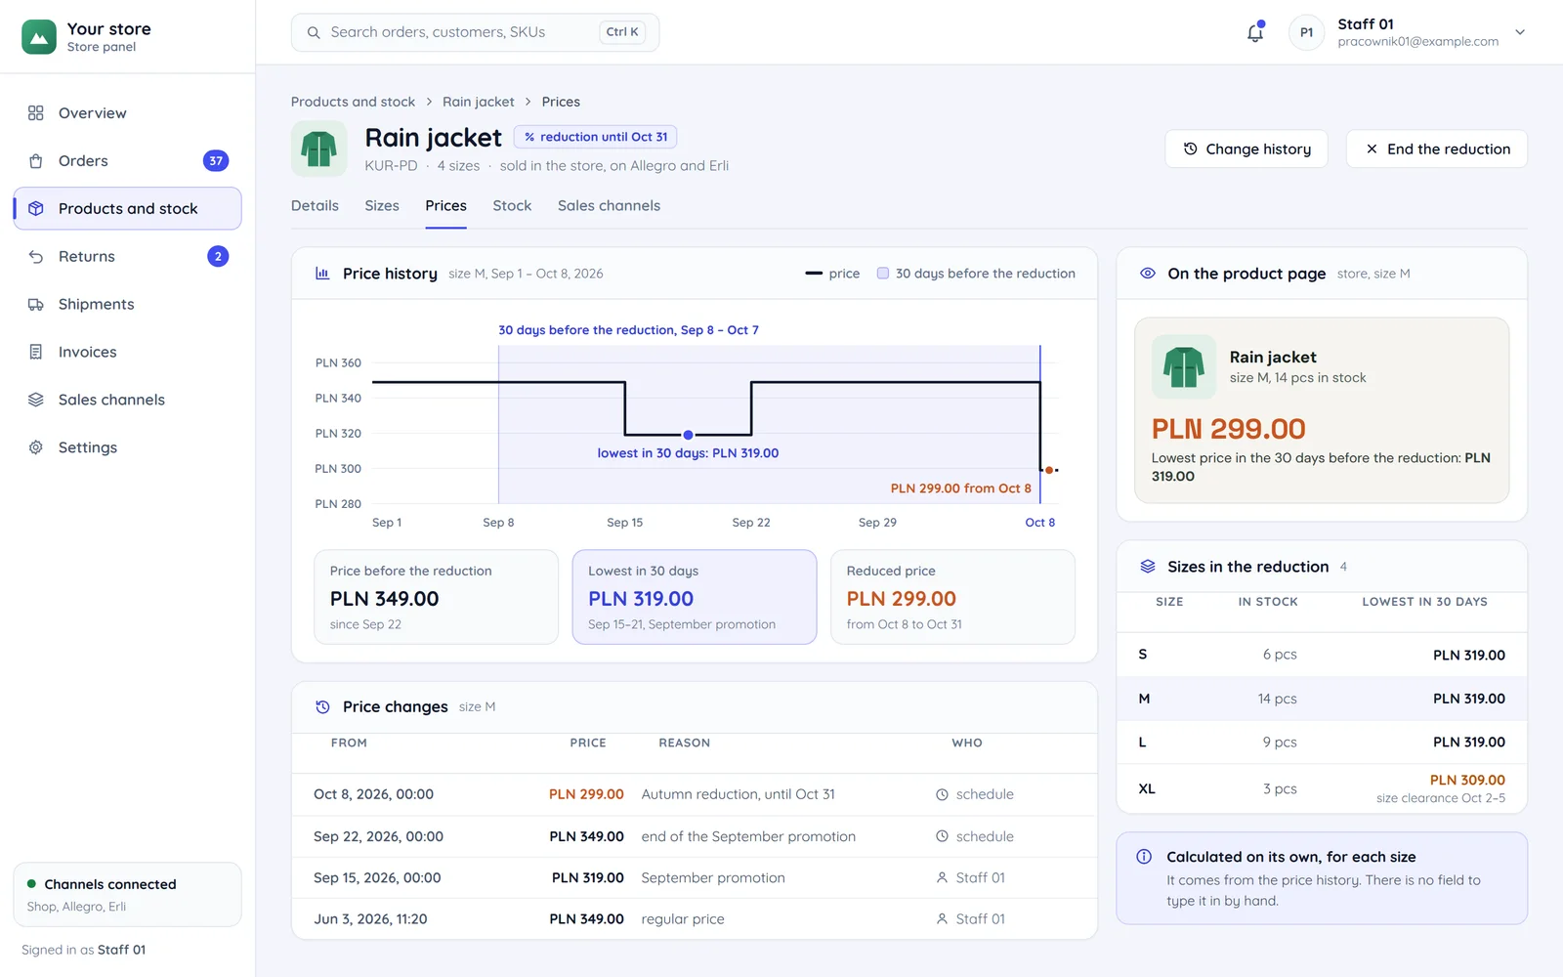Open Orders in the sidebar
Screen dimensions: 1563x977
coord(128,161)
